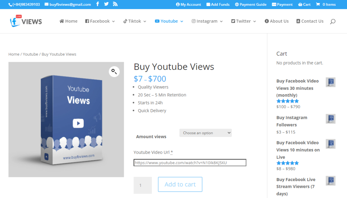Open Add Funds link

coord(218,4)
